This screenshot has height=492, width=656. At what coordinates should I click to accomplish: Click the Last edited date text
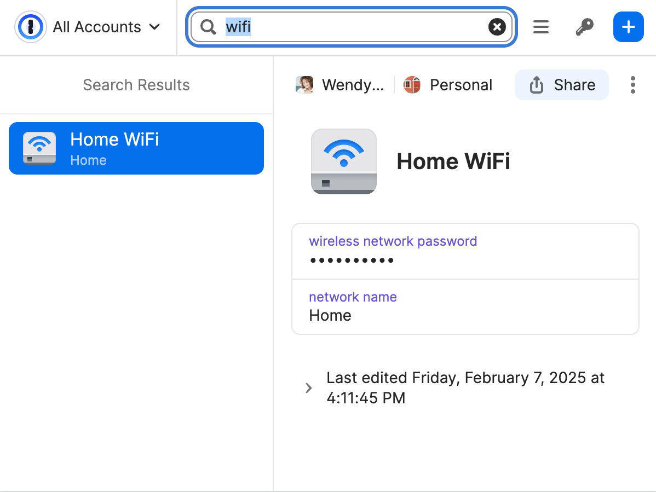point(465,388)
